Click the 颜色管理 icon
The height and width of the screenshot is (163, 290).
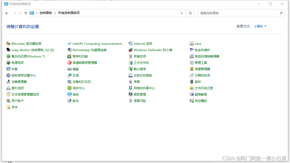coord(131,94)
